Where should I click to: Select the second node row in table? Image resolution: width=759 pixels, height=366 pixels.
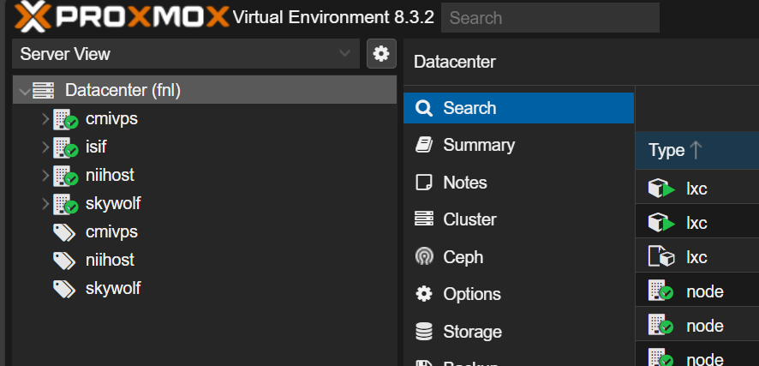tap(697, 326)
